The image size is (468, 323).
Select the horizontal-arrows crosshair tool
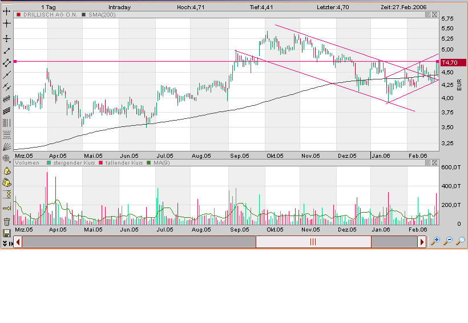[x=7, y=11]
